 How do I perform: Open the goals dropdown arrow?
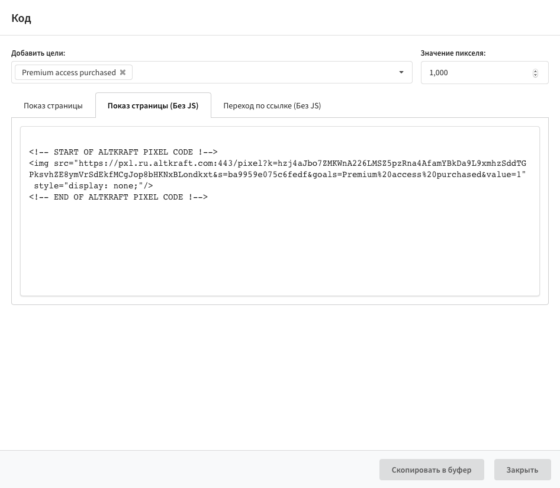pos(401,72)
